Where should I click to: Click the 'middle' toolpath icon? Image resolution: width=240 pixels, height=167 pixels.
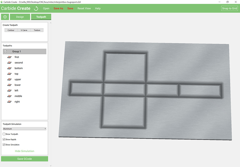(9, 96)
